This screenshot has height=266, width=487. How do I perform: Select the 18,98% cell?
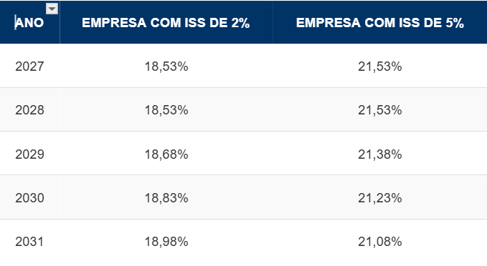(x=166, y=242)
